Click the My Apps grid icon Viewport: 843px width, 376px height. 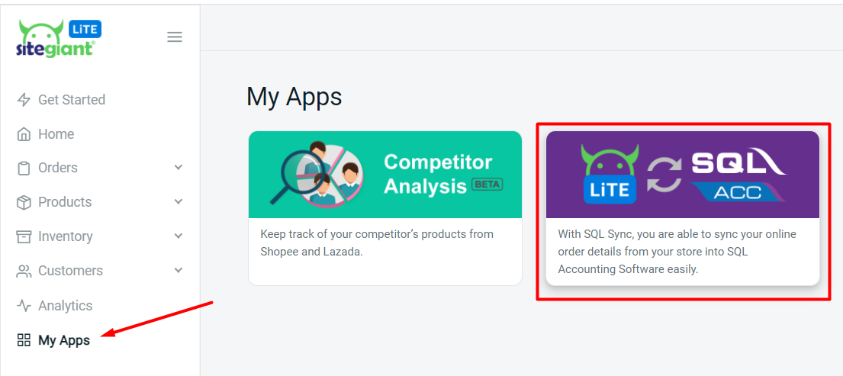[24, 340]
